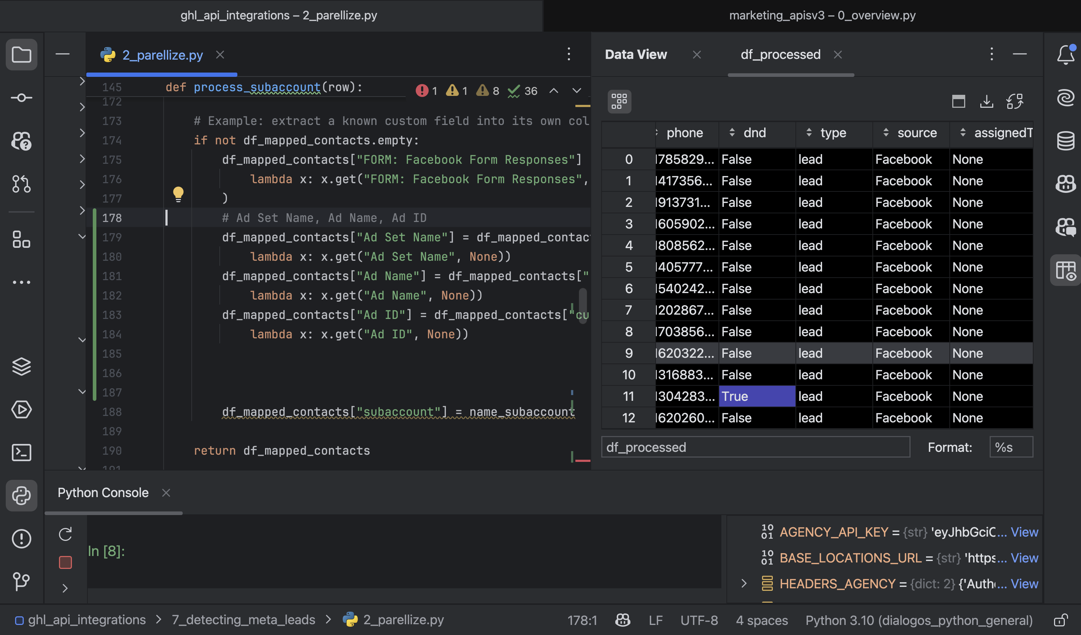Click open in separate window icon
The width and height of the screenshot is (1081, 635).
point(958,101)
